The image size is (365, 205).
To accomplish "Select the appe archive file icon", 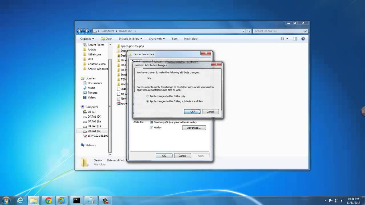I will [118, 104].
